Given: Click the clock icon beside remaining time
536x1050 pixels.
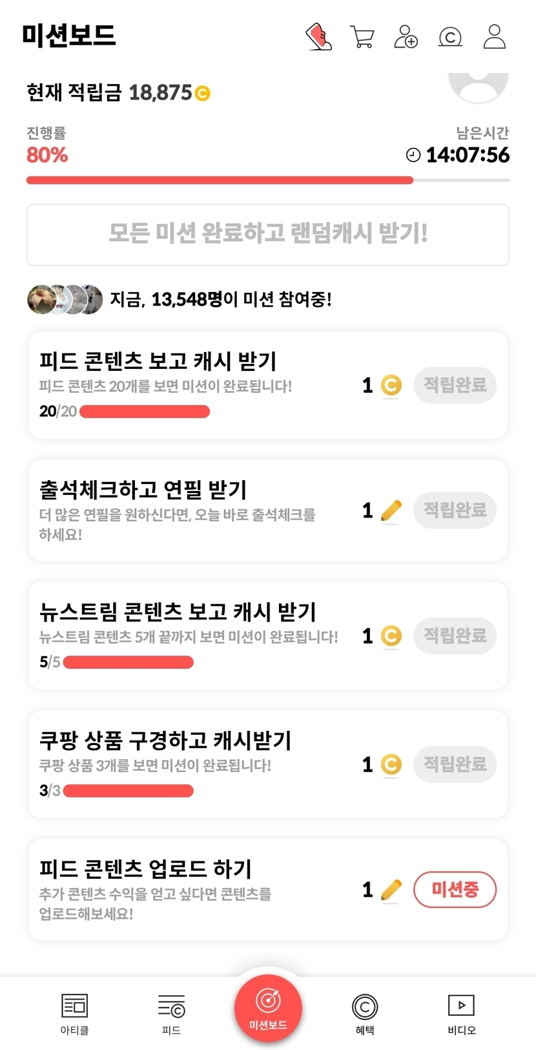Looking at the screenshot, I should click(x=413, y=155).
